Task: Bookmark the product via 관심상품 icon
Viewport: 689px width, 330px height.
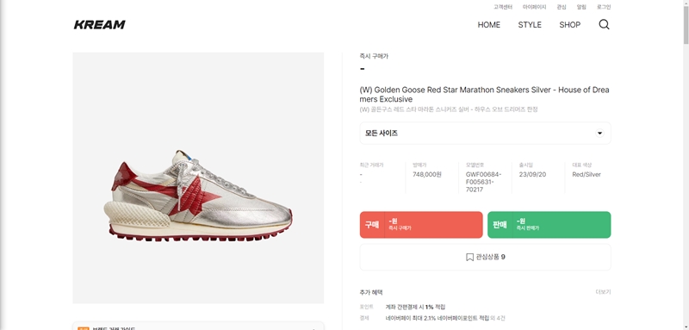Action: point(469,257)
